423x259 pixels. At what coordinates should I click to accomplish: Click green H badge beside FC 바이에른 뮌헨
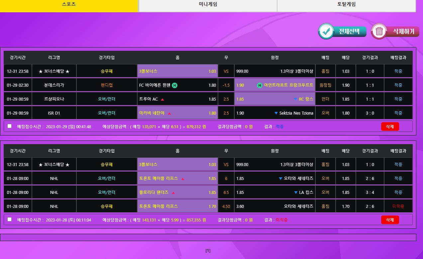[175, 85]
